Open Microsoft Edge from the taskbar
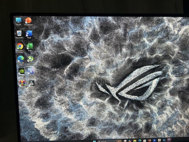Image resolution: width=189 pixels, height=142 pixels. click(x=140, y=141)
